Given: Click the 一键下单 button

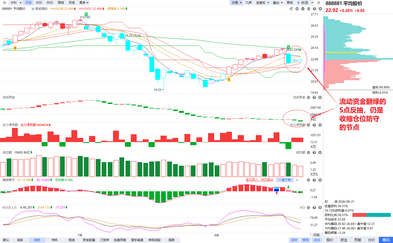Looking at the screenshot, I should tap(285, 180).
